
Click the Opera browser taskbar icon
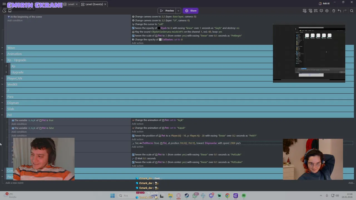(x=179, y=196)
